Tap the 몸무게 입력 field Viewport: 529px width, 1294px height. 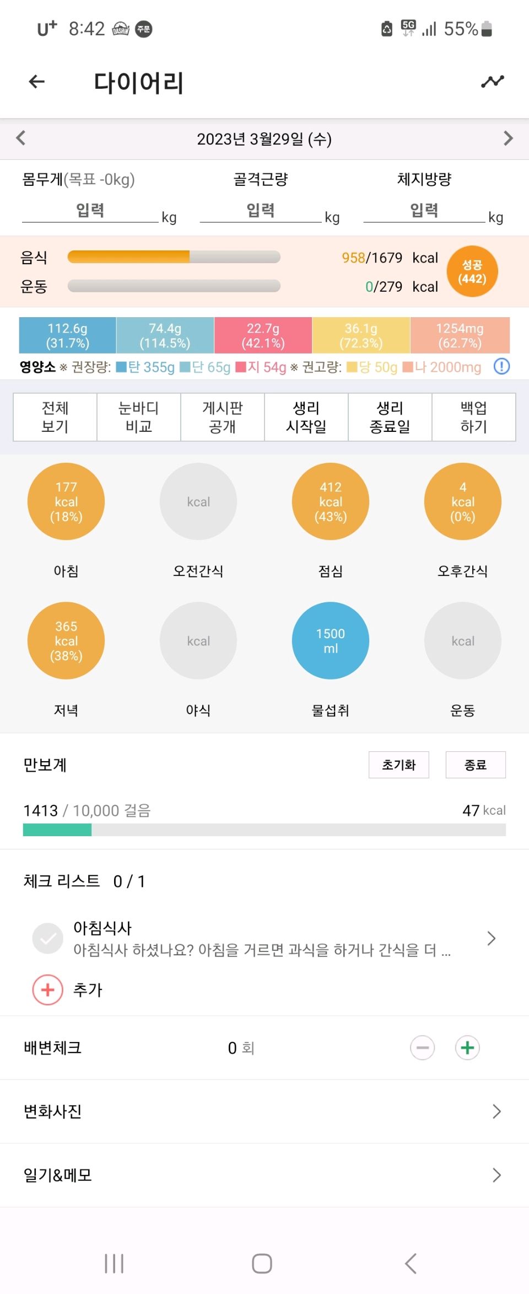(90, 210)
